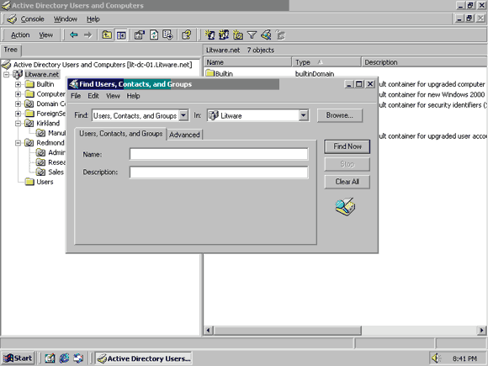Open the View menu in main toolbar
This screenshot has height=366, width=488.
(x=45, y=34)
